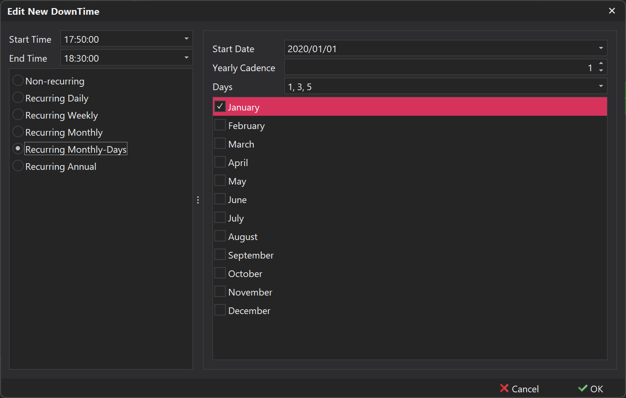Uncheck the January checkbox
626x398 pixels.
(220, 106)
